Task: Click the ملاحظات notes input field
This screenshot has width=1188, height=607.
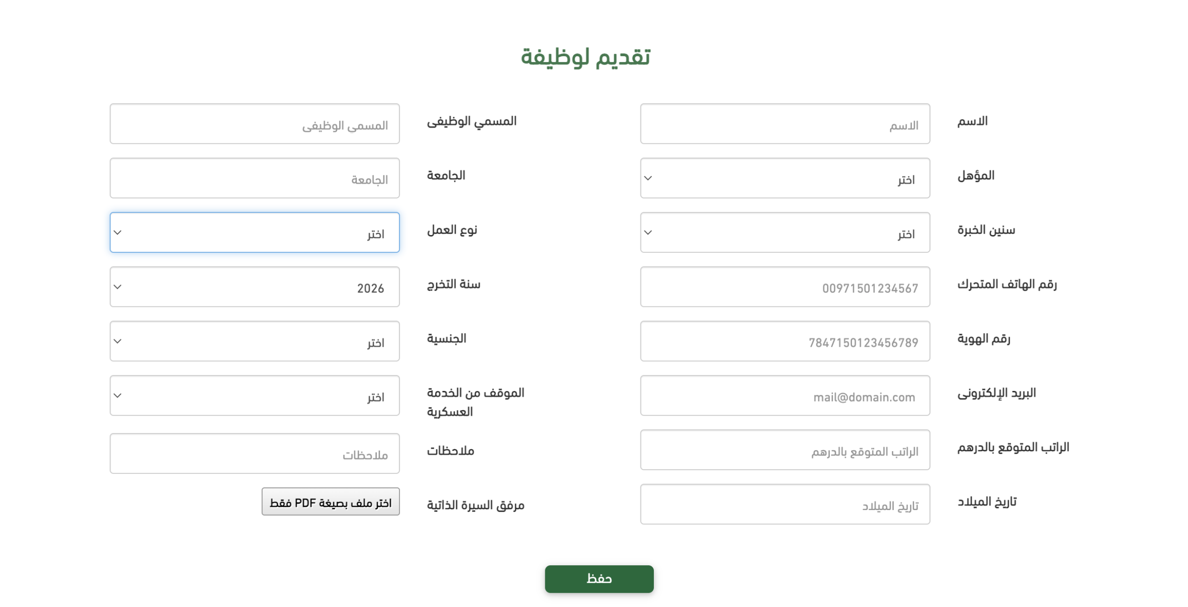Action: pos(254,453)
